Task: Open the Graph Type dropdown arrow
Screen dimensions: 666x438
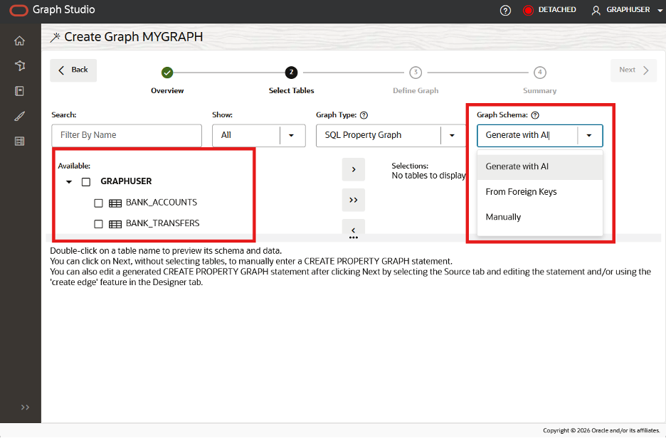Action: tap(452, 135)
